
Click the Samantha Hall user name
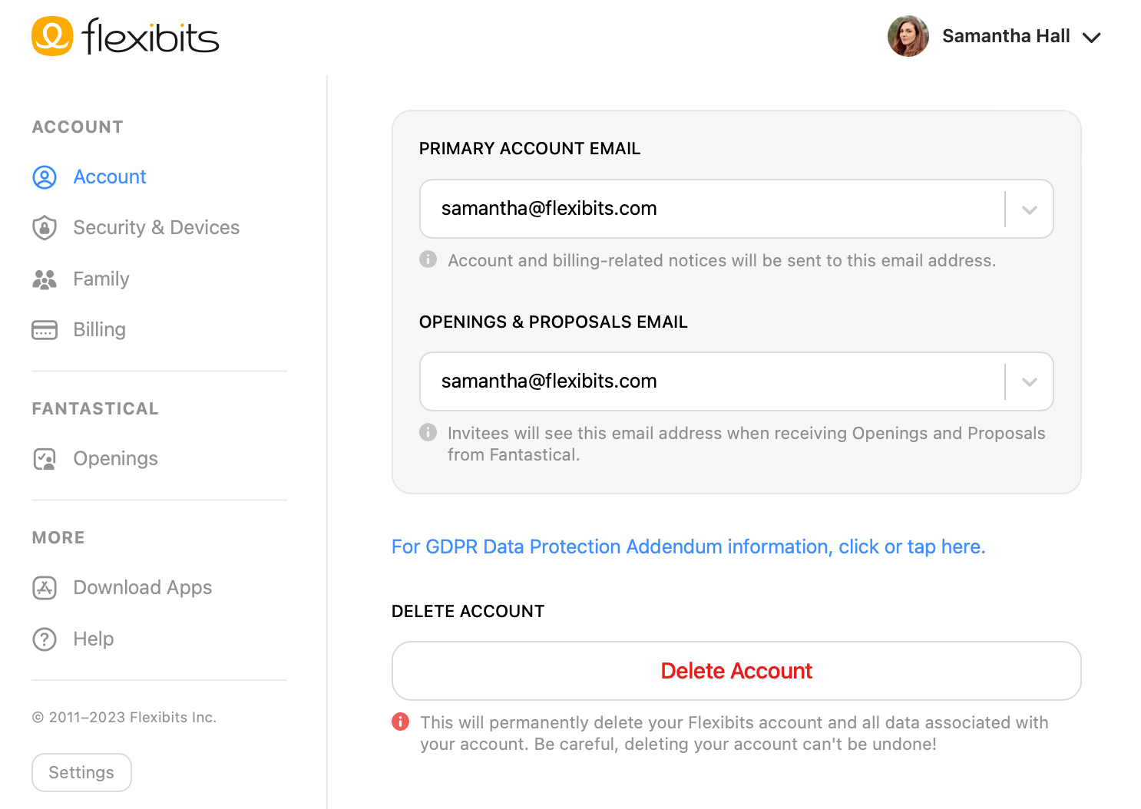pos(1006,36)
